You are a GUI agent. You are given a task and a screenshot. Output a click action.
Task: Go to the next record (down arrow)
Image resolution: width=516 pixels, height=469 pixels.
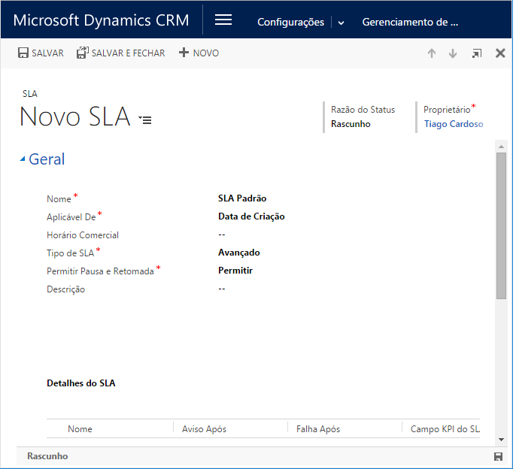click(453, 53)
